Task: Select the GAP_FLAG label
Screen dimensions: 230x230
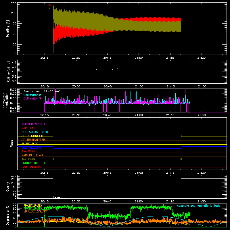Action: pyautogui.click(x=28, y=128)
